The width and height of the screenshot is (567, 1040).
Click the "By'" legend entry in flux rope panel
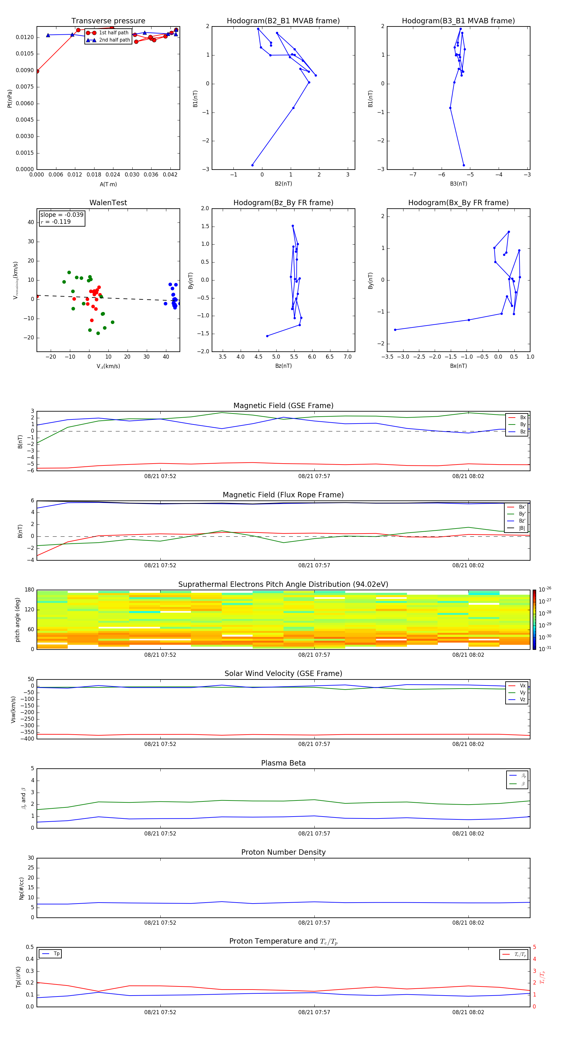pos(517,514)
